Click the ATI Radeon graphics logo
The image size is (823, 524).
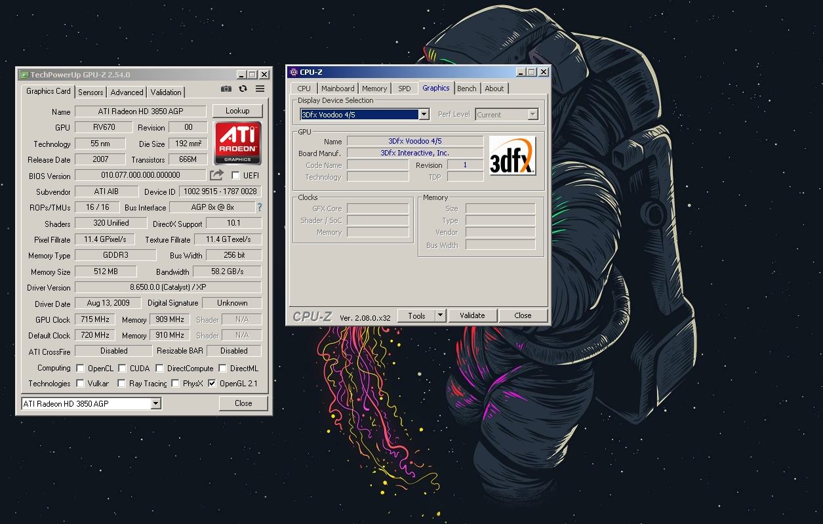pos(238,142)
